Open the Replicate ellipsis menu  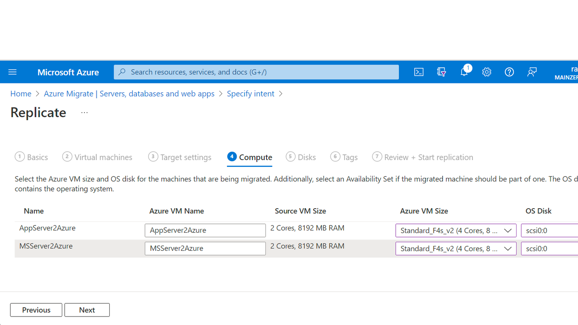(84, 113)
